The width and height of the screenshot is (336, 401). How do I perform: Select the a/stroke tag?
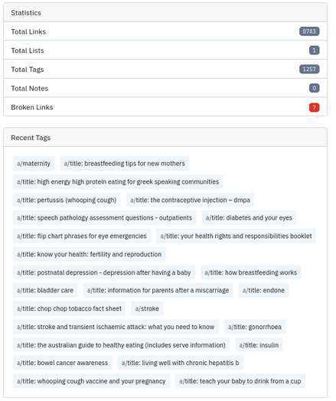coord(147,308)
